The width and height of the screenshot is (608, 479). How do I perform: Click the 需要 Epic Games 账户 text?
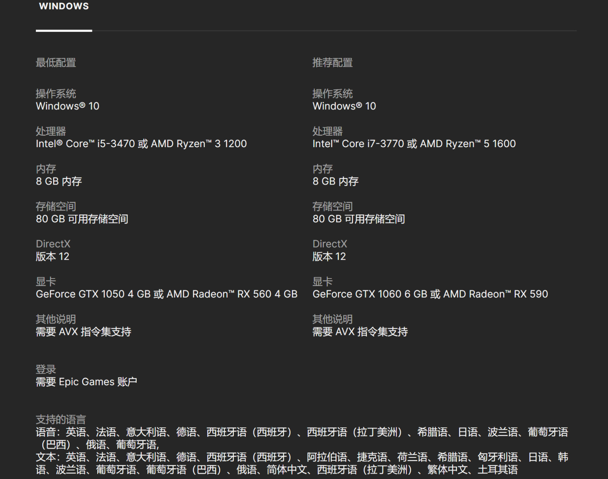coord(86,382)
